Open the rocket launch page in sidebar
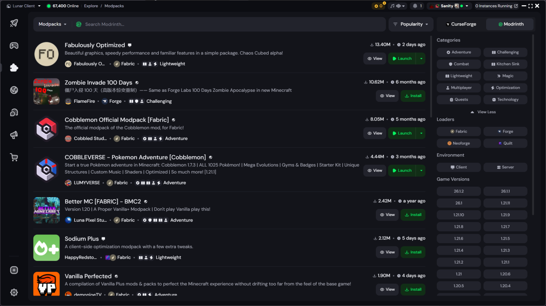Viewport: 546px width, 306px height. click(14, 23)
